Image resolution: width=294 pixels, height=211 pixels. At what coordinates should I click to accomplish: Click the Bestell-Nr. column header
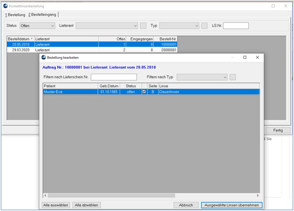(x=165, y=39)
